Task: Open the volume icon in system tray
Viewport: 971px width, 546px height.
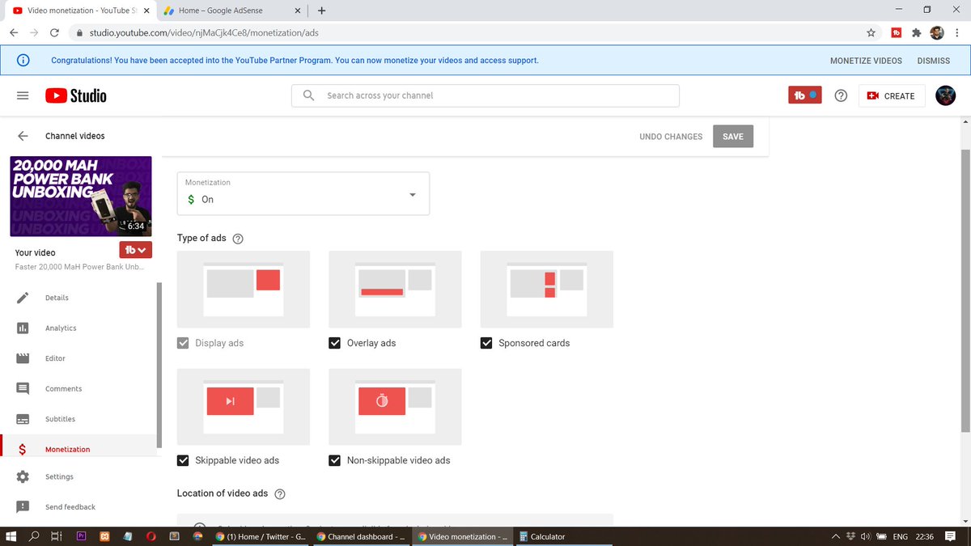Action: (866, 536)
